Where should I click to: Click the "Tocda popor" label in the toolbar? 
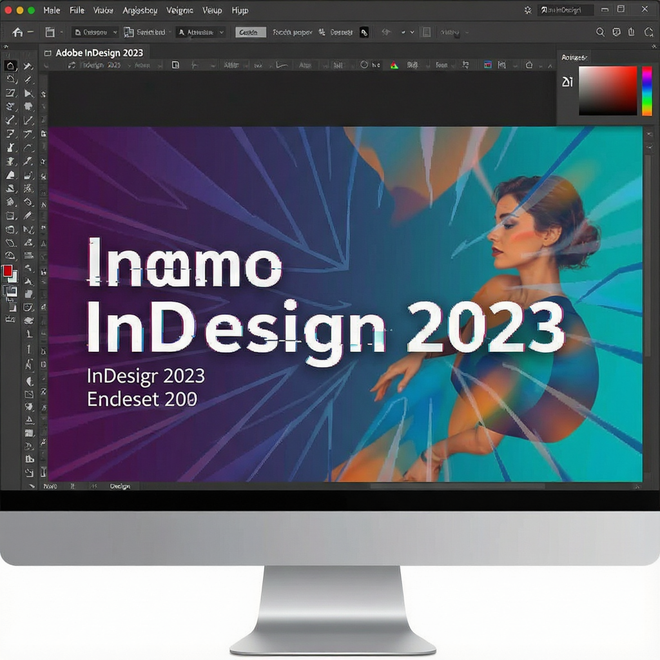292,32
